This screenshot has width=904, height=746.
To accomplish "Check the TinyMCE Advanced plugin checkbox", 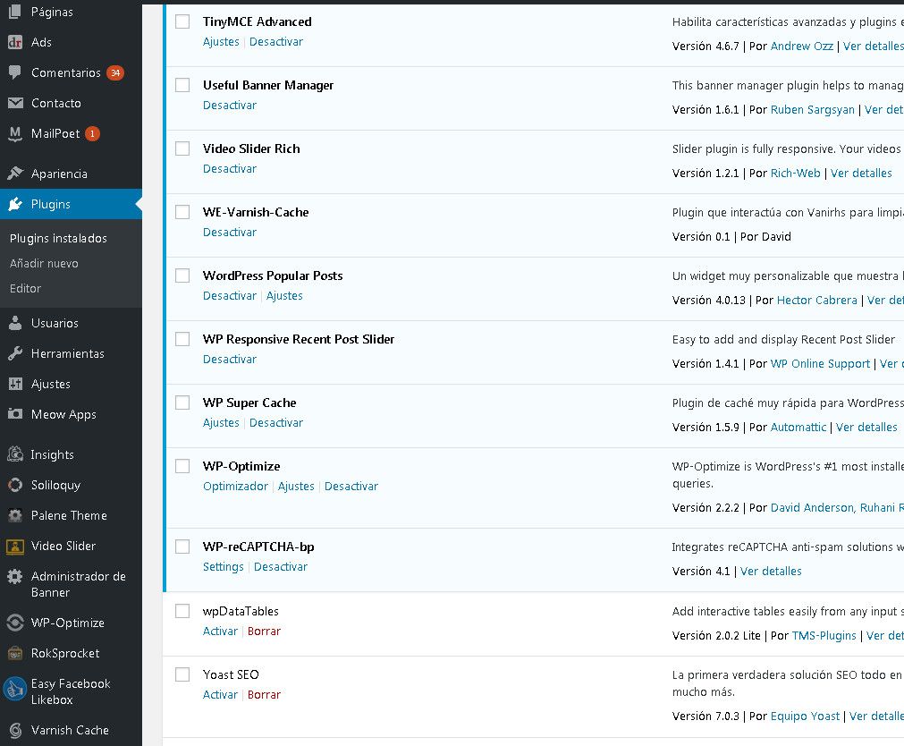I will tap(182, 22).
